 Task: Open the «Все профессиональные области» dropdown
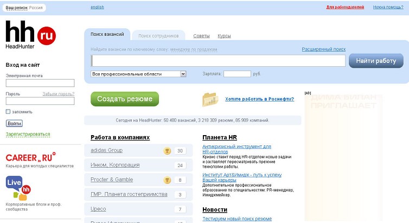tap(138, 74)
